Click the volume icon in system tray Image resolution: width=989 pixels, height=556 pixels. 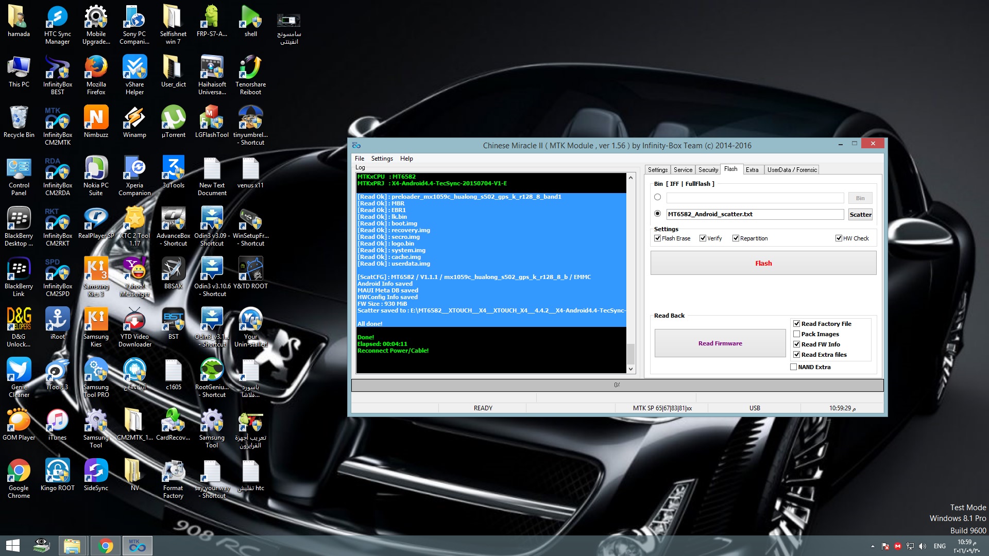923,546
